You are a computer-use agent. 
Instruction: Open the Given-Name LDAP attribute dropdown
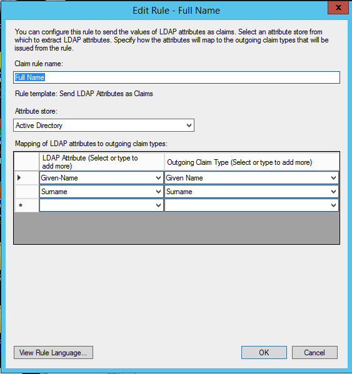click(x=158, y=178)
